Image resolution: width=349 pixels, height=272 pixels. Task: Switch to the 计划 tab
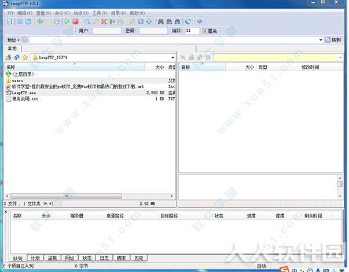pyautogui.click(x=35, y=258)
